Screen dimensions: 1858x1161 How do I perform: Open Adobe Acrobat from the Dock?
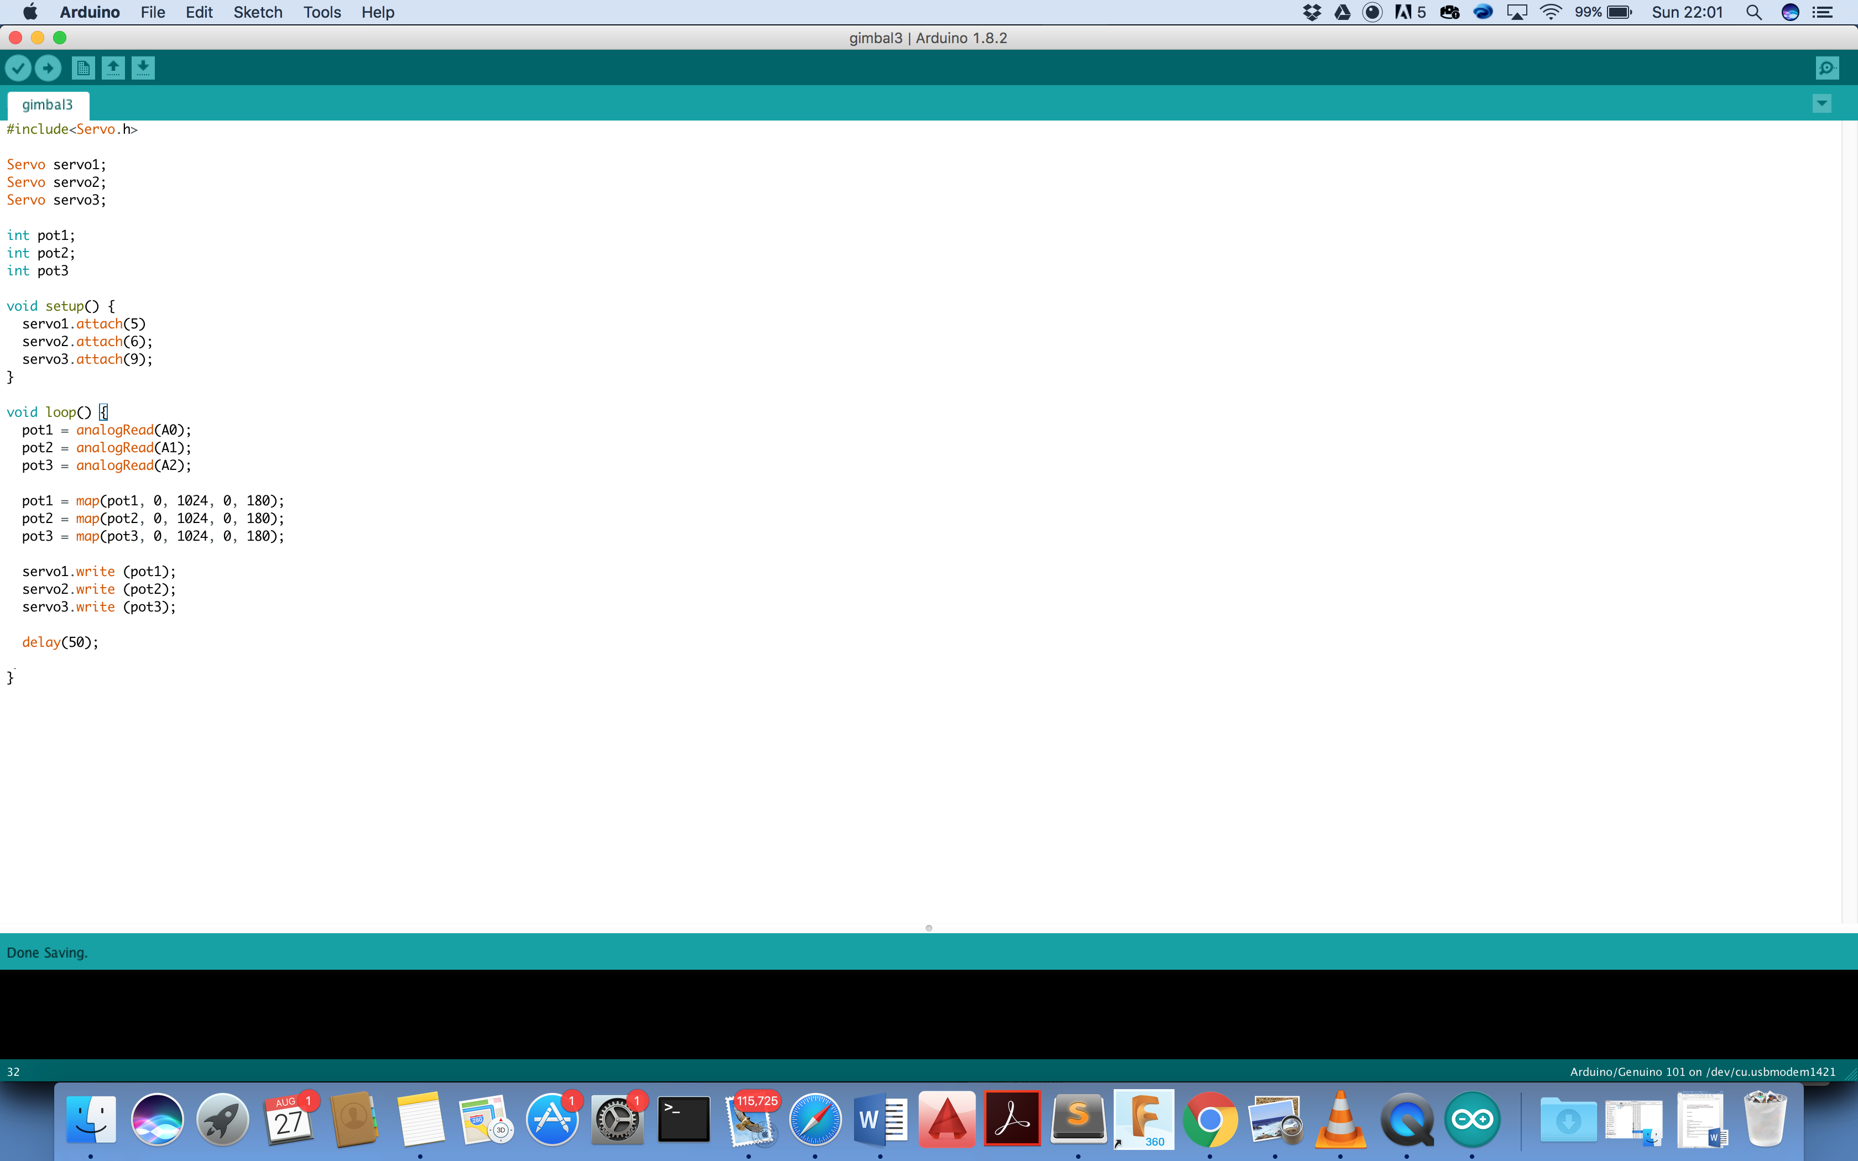pyautogui.click(x=1012, y=1119)
